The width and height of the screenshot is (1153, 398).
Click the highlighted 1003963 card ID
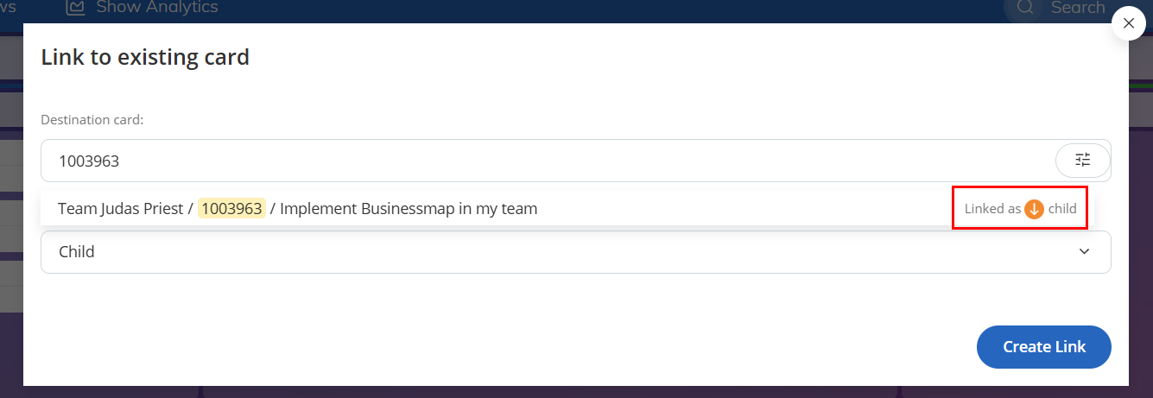point(231,208)
